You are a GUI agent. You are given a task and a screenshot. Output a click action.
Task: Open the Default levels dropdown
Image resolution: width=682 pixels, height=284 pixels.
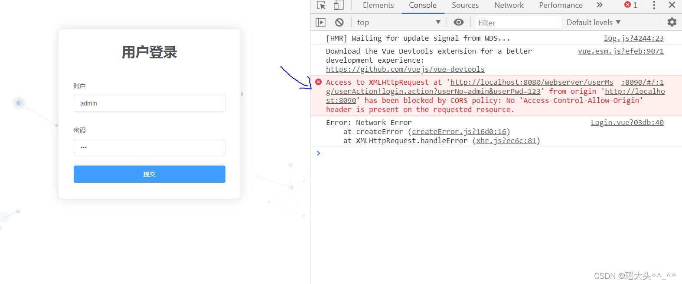(x=594, y=22)
